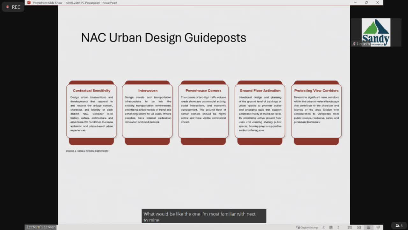Switch to Slide Sorter view icon
Screen dimensions: 408x230
(359, 227)
